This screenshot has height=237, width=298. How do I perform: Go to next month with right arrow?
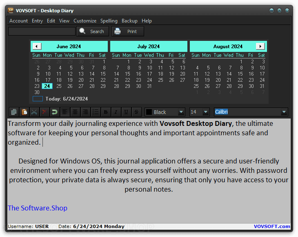(260, 46)
